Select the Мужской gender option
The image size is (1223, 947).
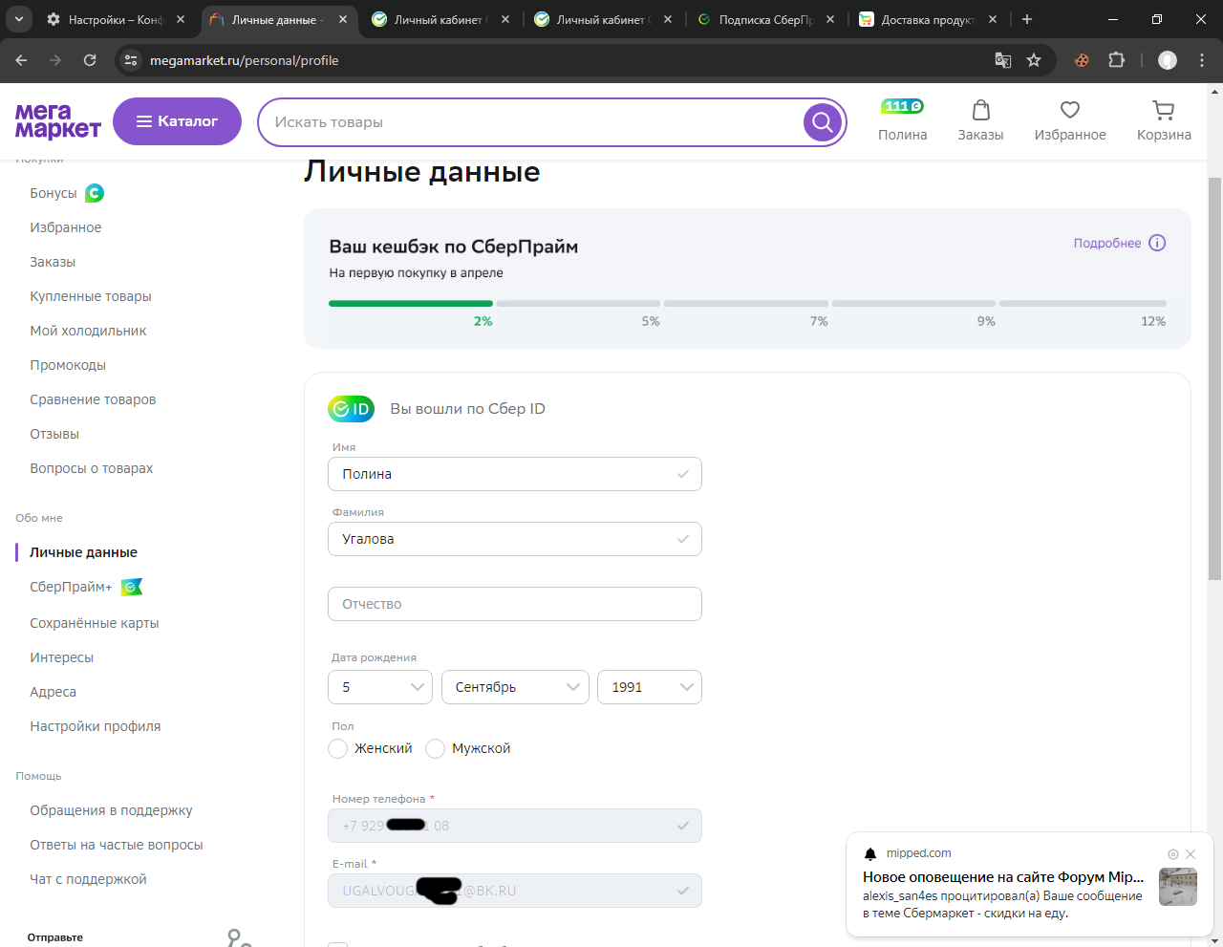pos(435,748)
